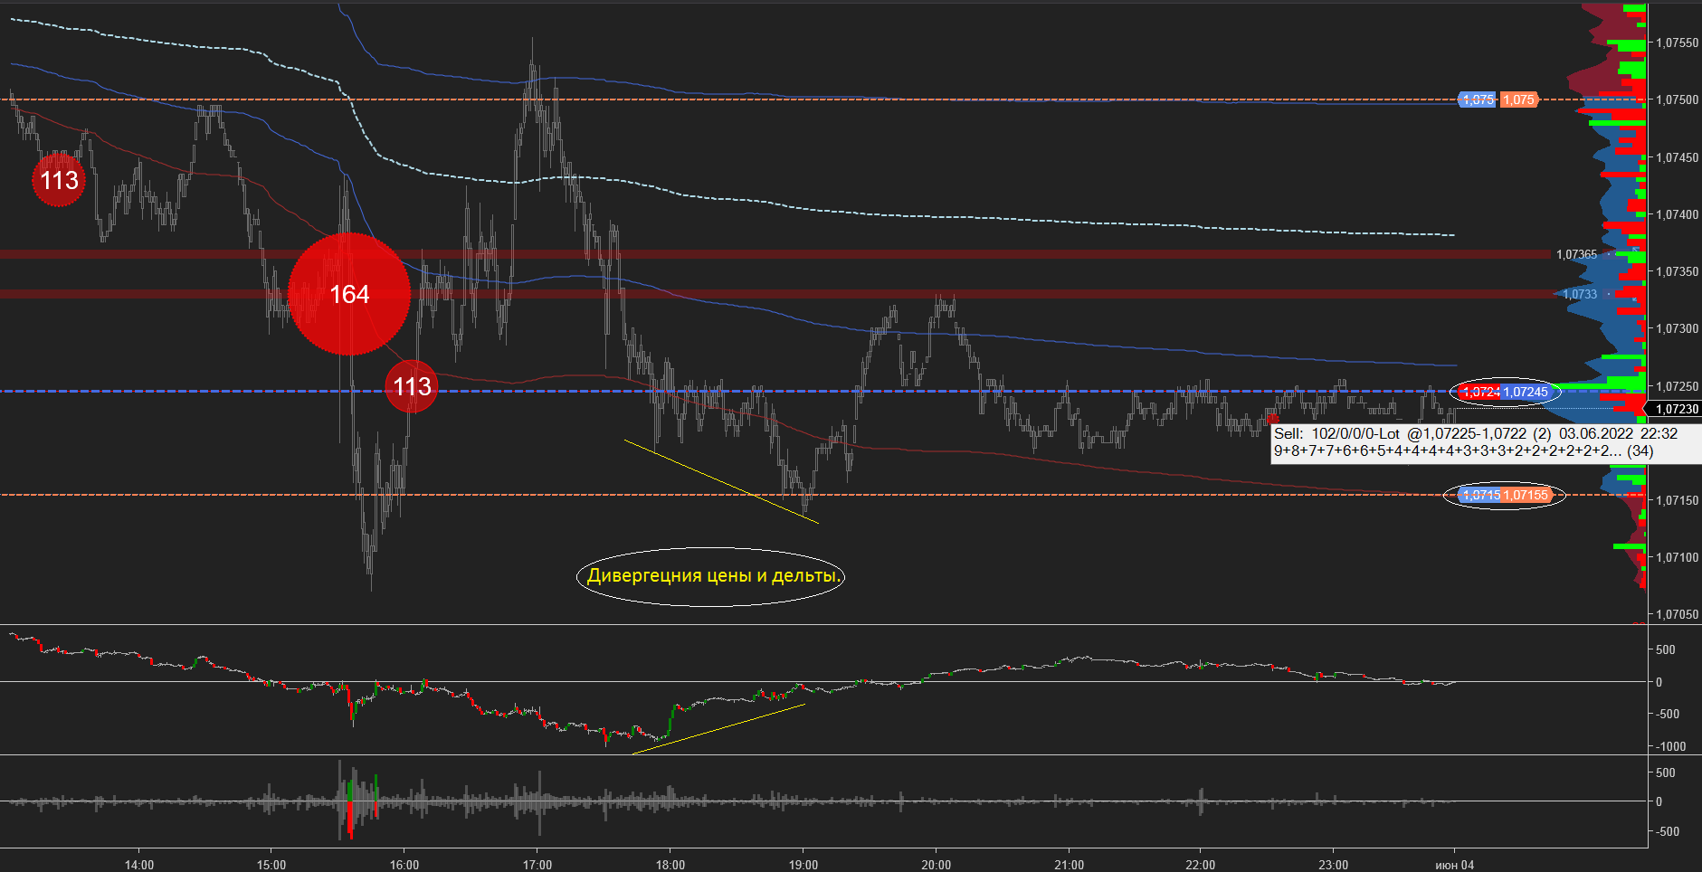This screenshot has width=1702, height=872.
Task: Click the blue 1,0715 level tag
Action: click(1481, 495)
